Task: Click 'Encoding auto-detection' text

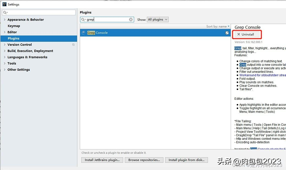Action: point(253,142)
